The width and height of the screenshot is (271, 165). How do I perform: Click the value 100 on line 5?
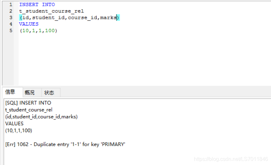coord(50,31)
